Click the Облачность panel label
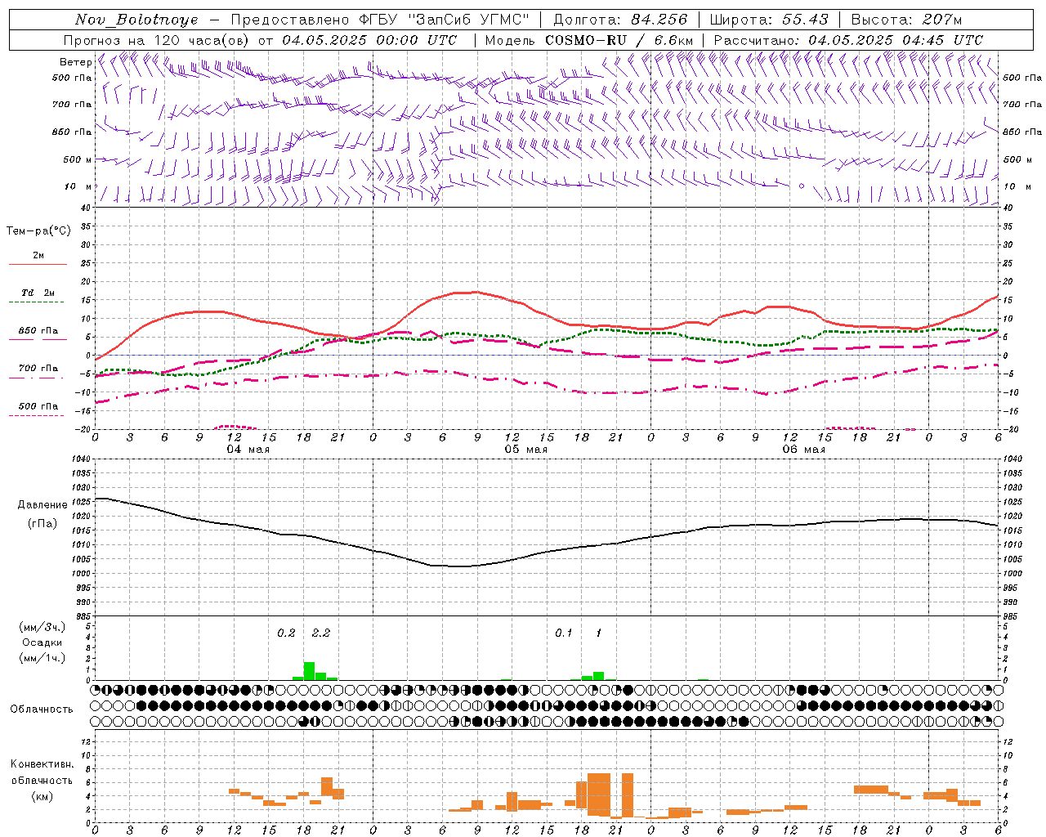Viewport: 1046px width, 837px height. tap(42, 709)
